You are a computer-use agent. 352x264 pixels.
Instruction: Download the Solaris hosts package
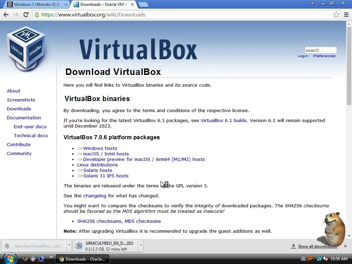click(x=97, y=170)
